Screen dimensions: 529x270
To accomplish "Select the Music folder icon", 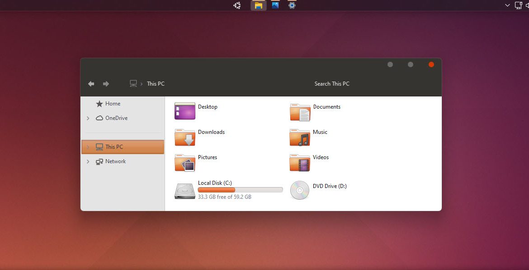I will coord(300,137).
